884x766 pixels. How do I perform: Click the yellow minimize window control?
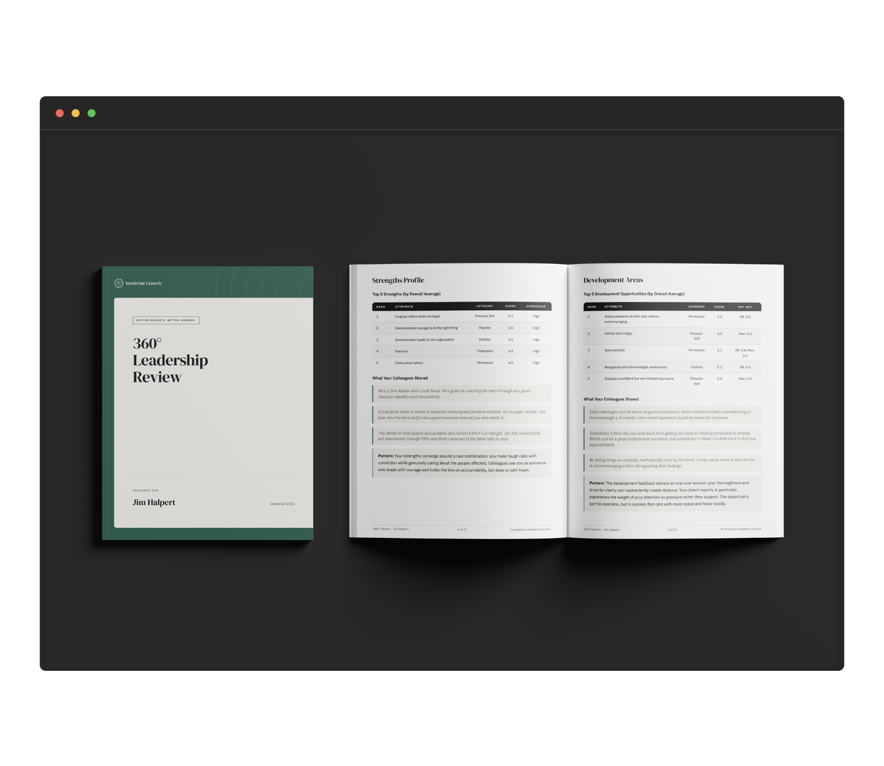75,113
